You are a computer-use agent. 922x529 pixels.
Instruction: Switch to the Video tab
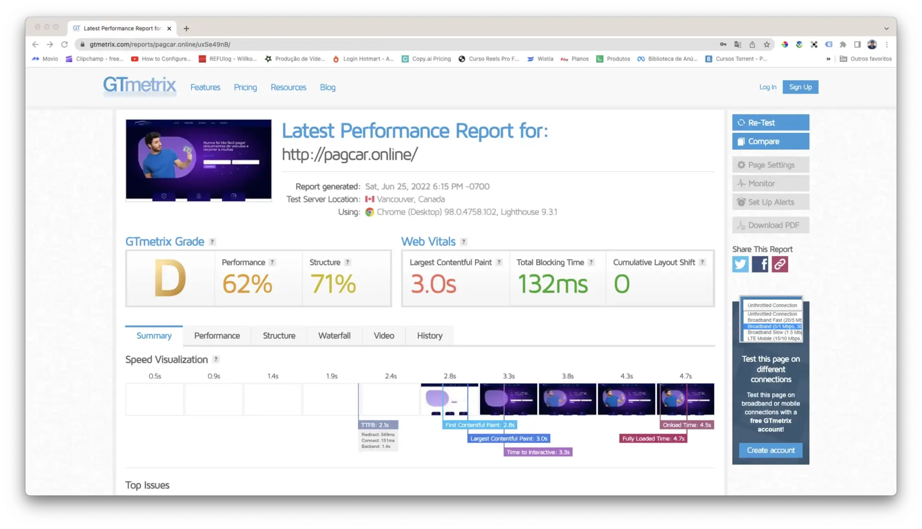pos(384,336)
